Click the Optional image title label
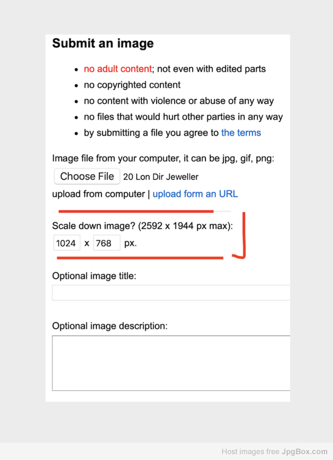Viewport: 333px width, 460px height. 94,276
